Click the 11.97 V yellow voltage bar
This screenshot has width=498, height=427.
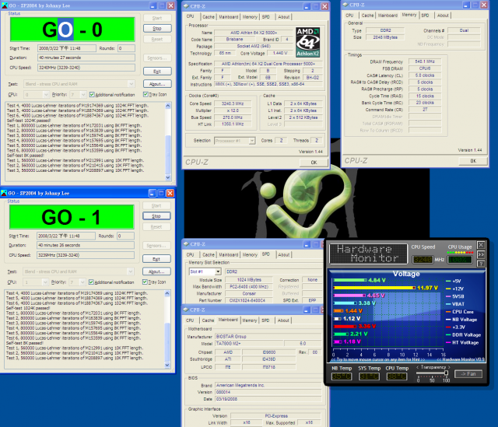tap(374, 288)
